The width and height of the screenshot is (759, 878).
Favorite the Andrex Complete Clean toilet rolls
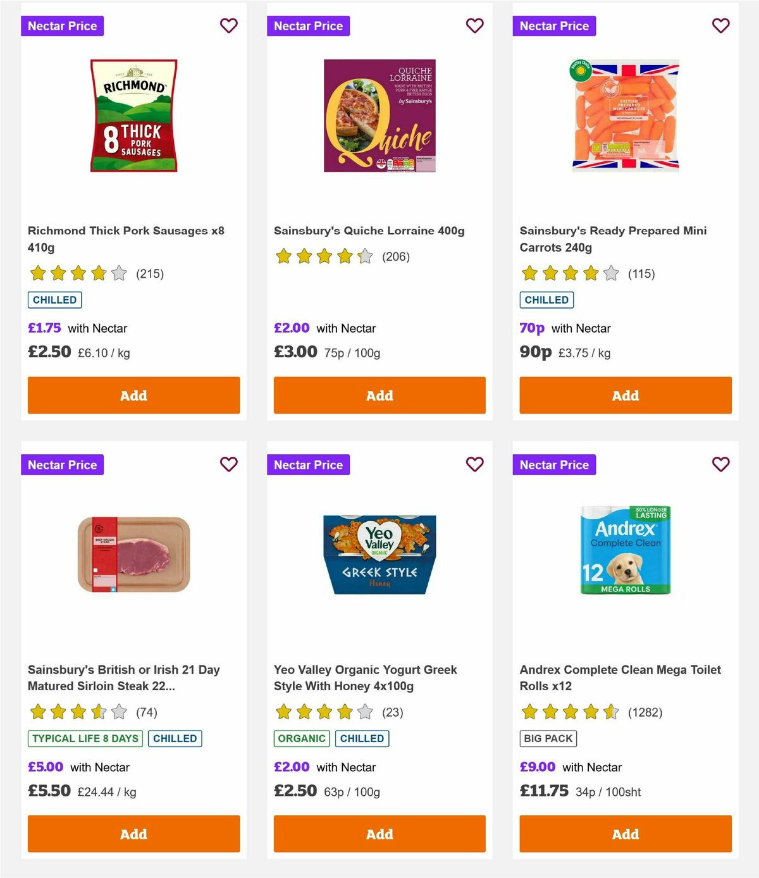pos(720,464)
